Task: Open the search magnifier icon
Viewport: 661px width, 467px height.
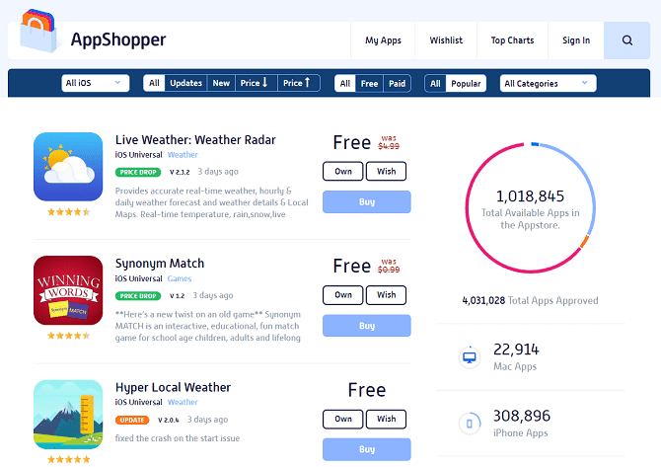Action: tap(626, 40)
